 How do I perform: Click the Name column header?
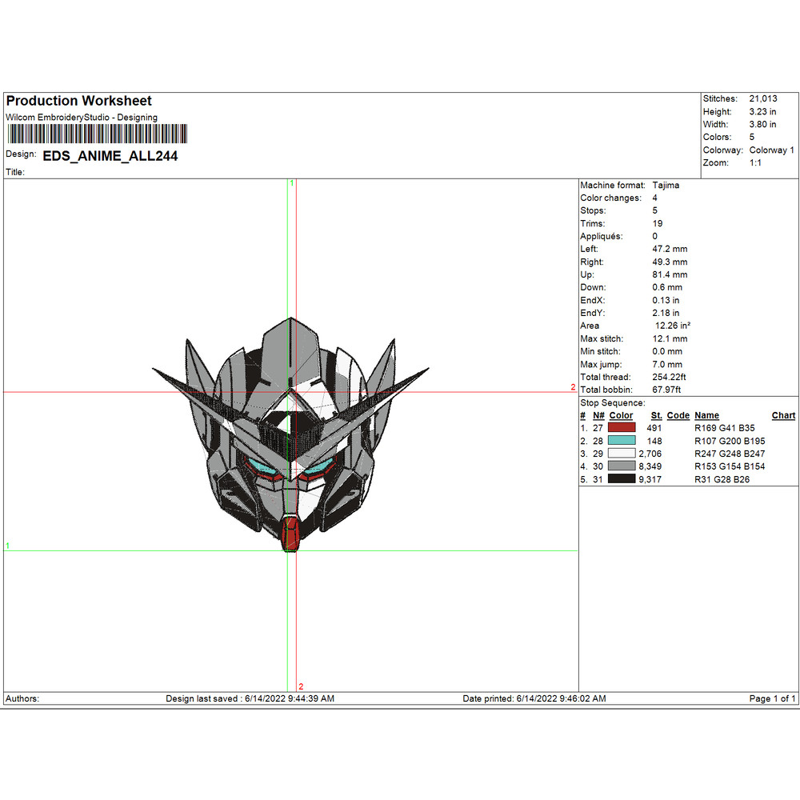click(707, 415)
